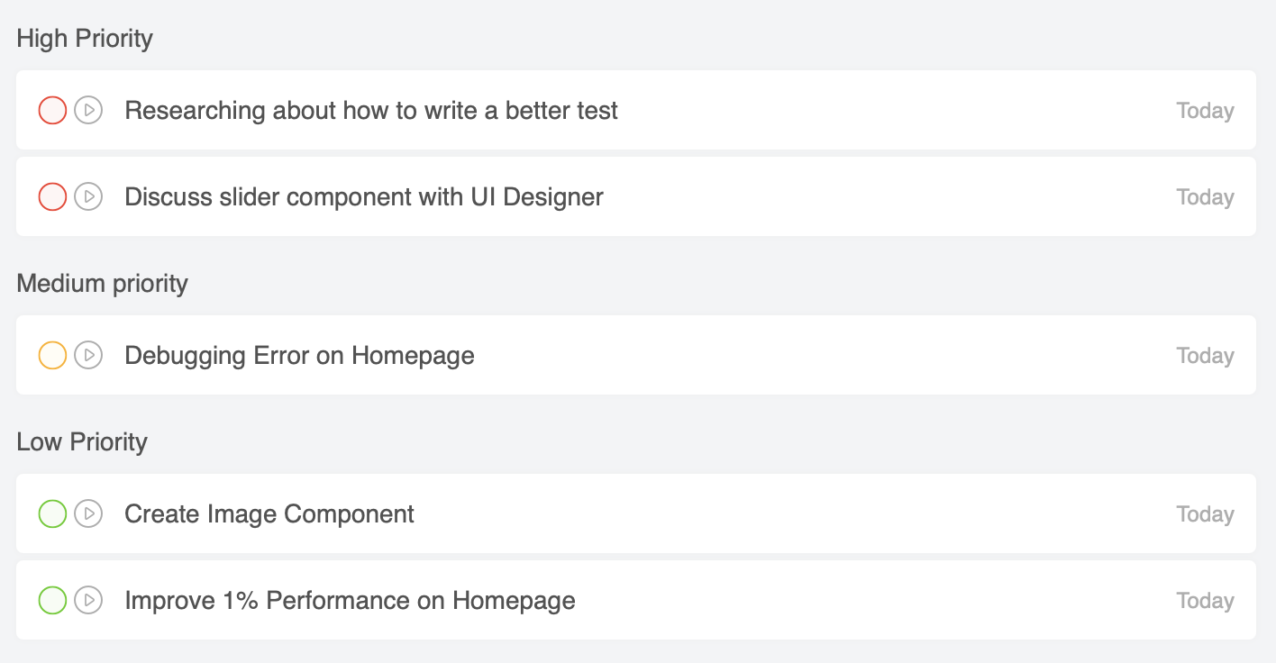Viewport: 1276px width, 663px height.
Task: Click Today due date on Debugging Error task
Action: pos(1205,356)
